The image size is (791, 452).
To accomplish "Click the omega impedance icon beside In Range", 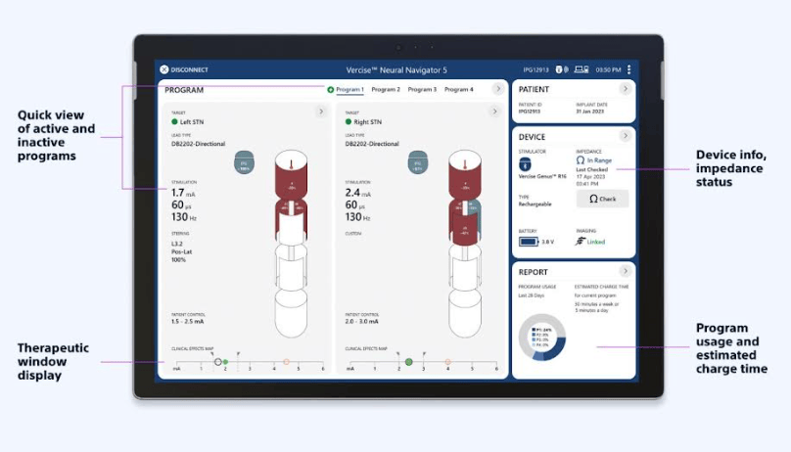I will [581, 160].
